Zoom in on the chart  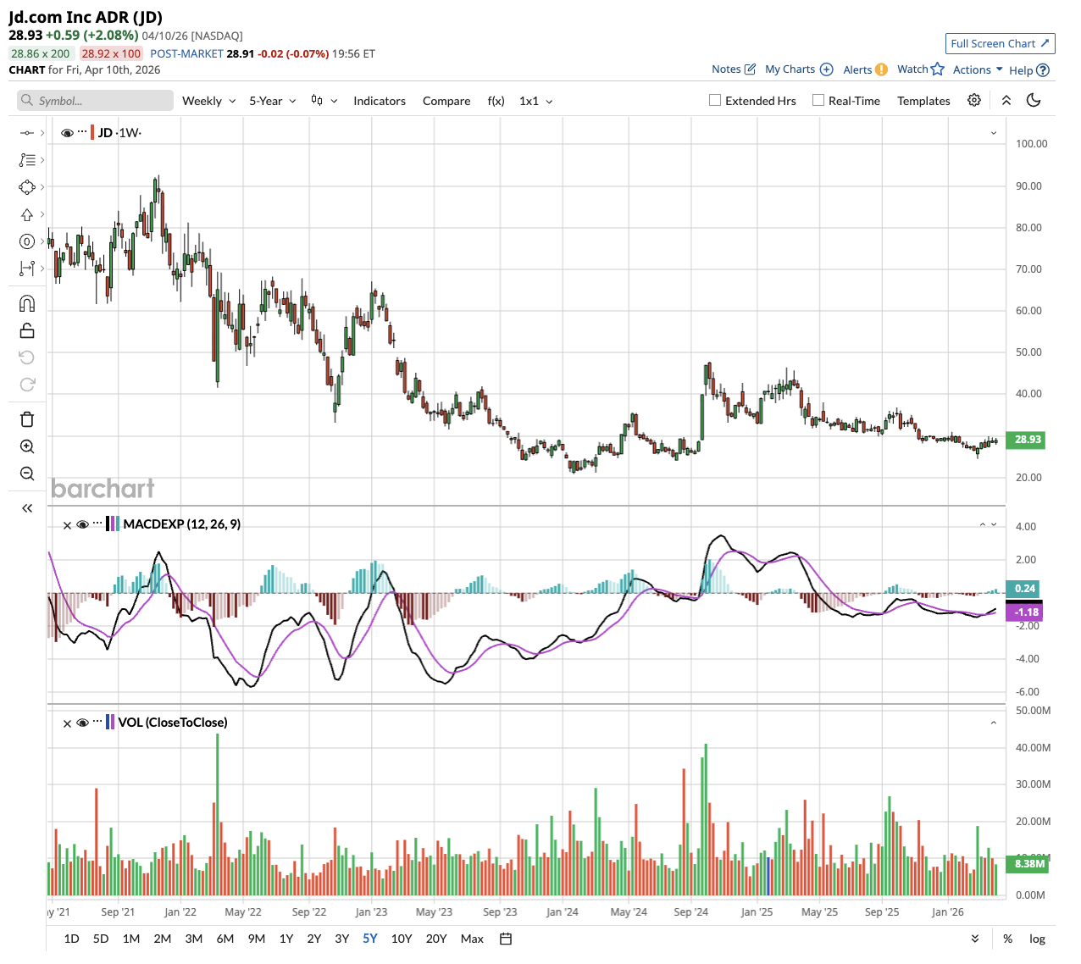click(x=27, y=446)
